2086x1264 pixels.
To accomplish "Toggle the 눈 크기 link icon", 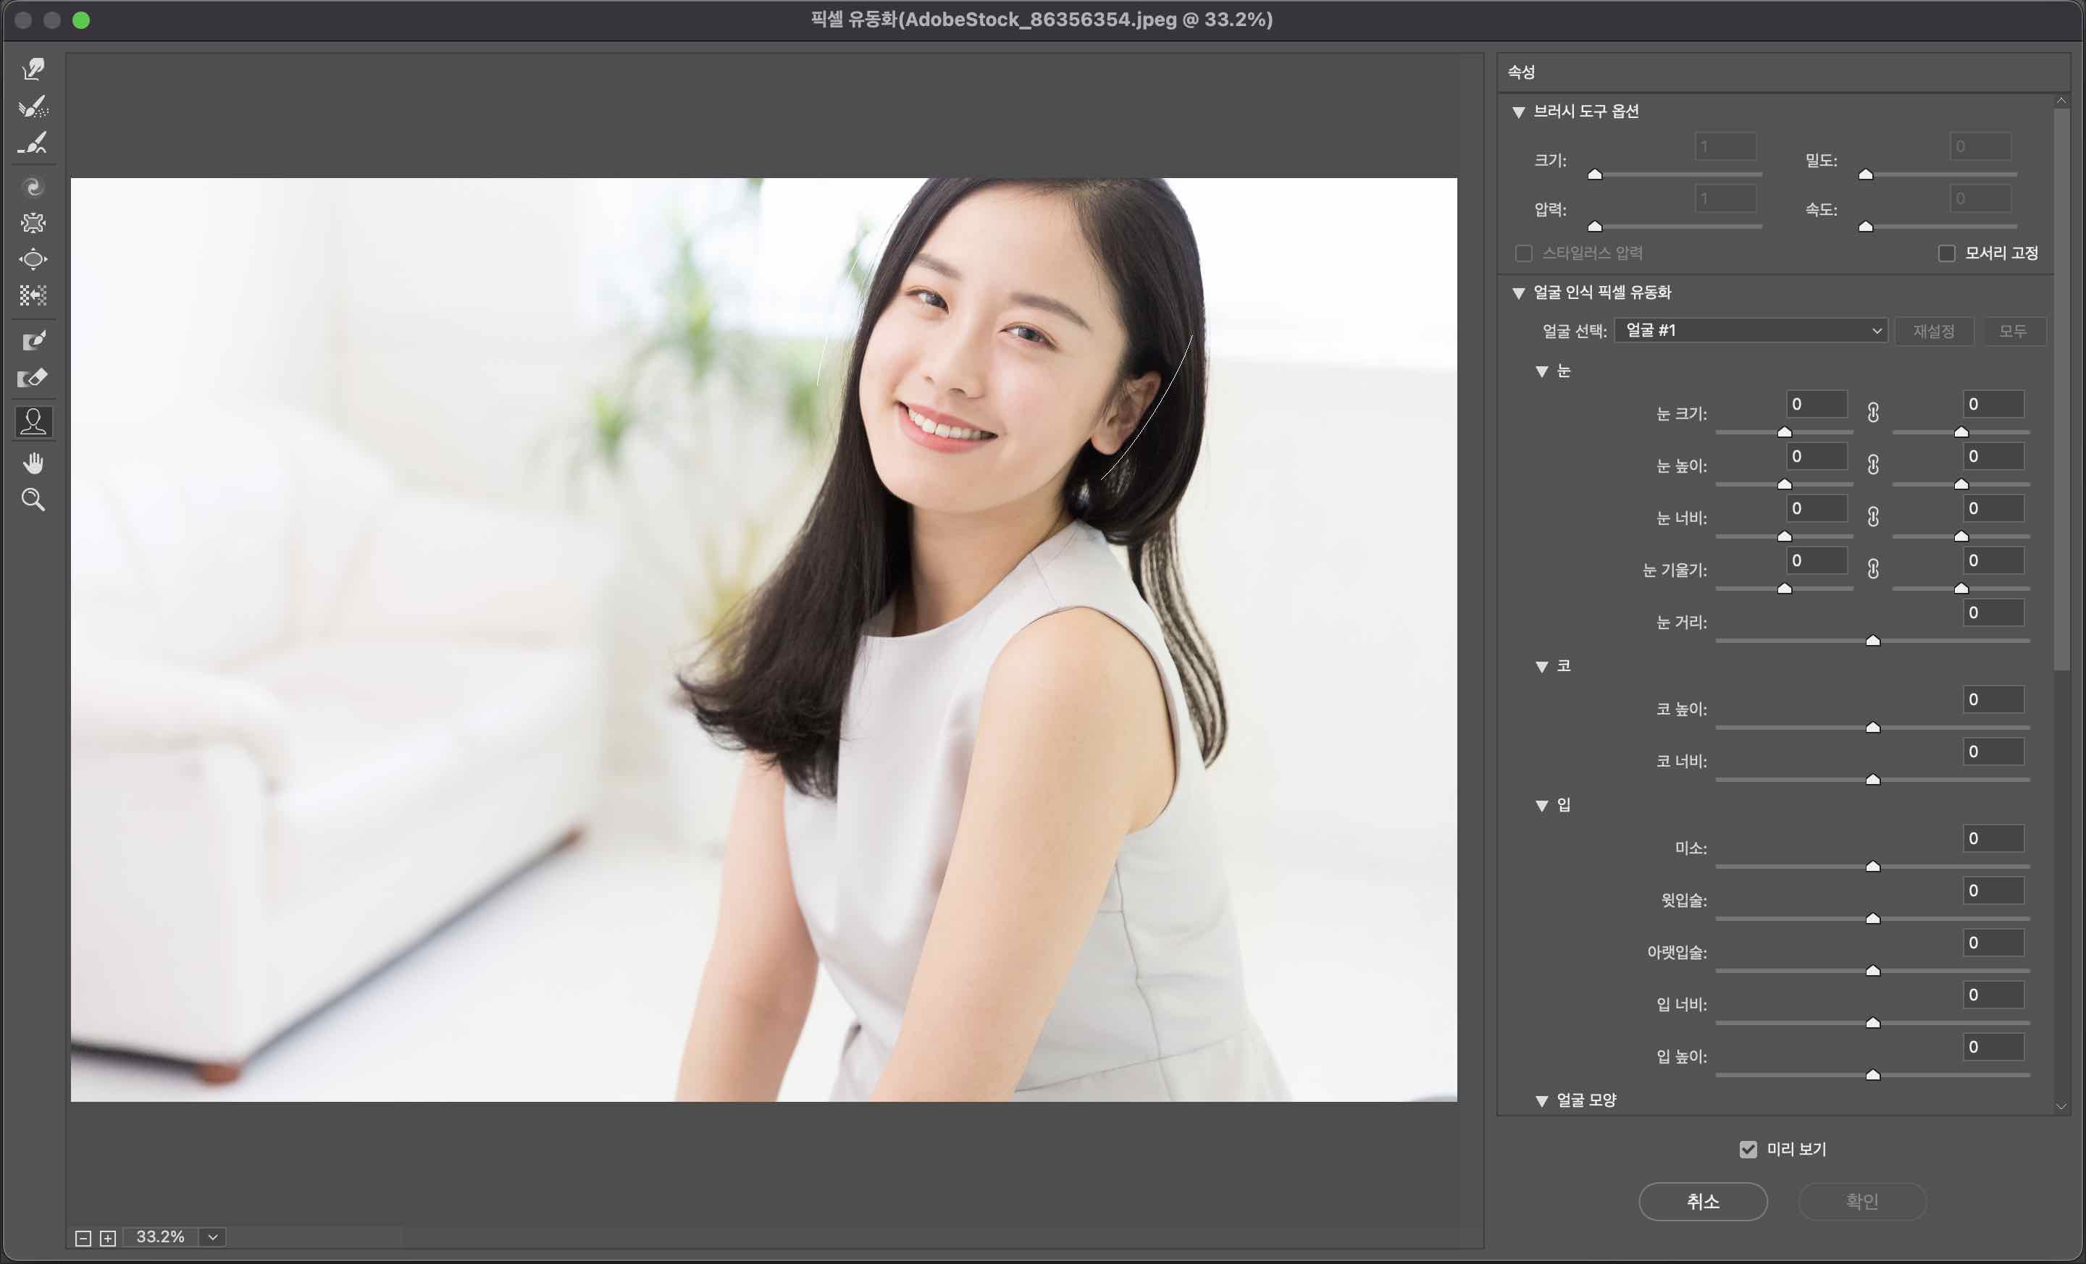I will [x=1874, y=412].
